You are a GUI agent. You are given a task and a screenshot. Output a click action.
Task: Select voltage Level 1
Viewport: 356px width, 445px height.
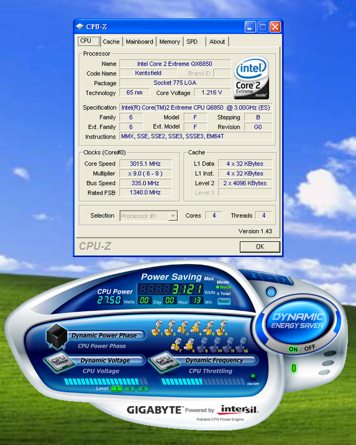pos(117,388)
